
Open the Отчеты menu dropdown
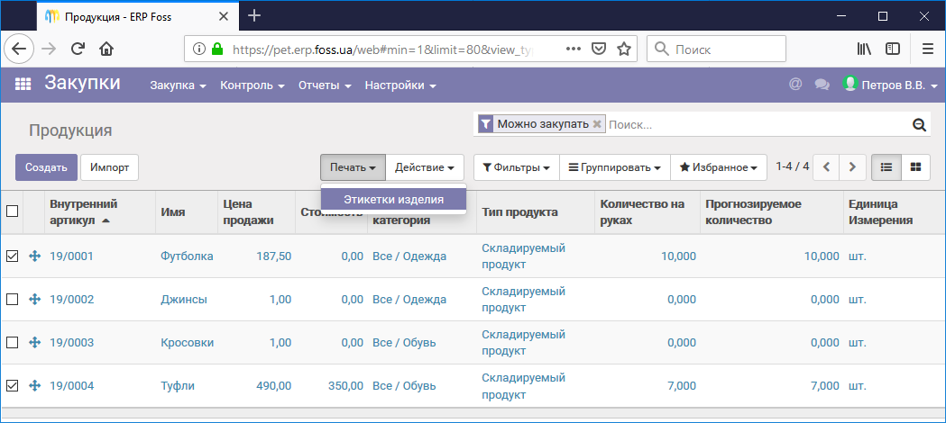pyautogui.click(x=325, y=85)
